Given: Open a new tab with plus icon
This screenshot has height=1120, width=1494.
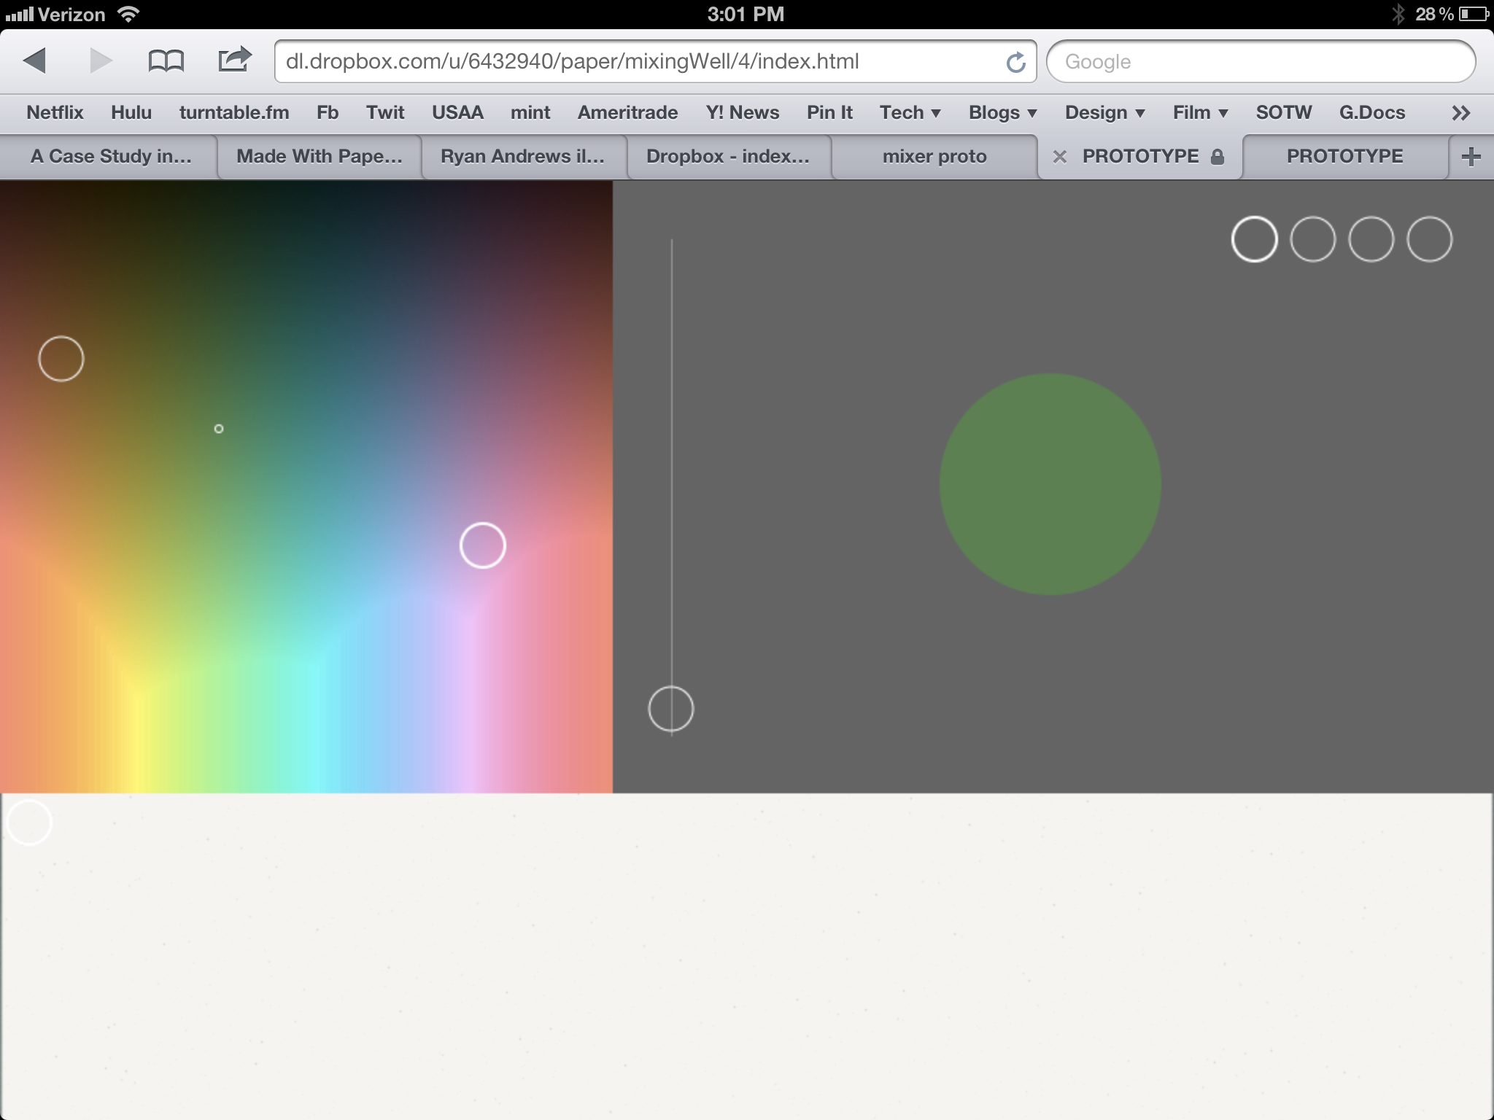Looking at the screenshot, I should click(x=1471, y=156).
